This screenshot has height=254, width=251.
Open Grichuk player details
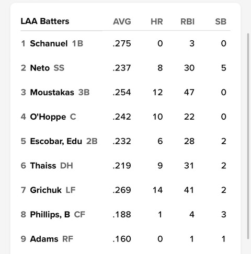(x=45, y=190)
